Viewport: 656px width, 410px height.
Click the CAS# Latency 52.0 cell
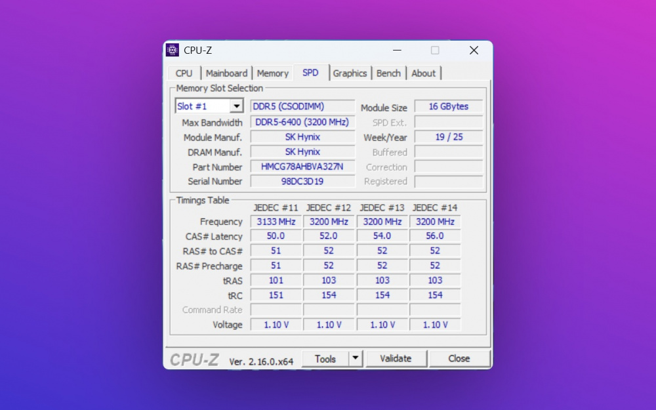pos(329,236)
